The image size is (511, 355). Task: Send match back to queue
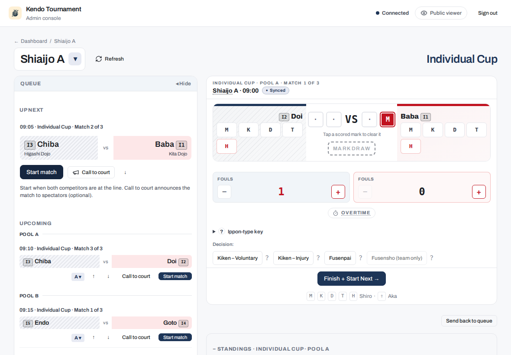[469, 321]
